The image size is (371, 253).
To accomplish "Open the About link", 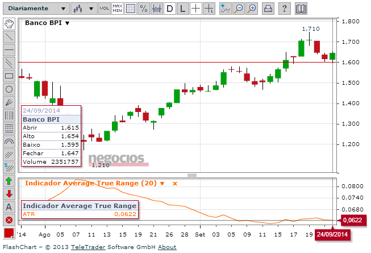I will coord(167,247).
